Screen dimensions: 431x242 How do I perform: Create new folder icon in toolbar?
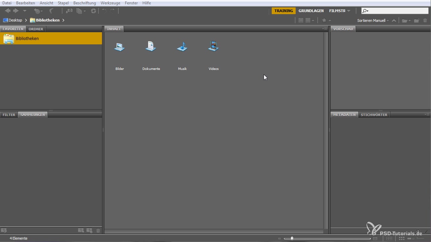coord(417,21)
